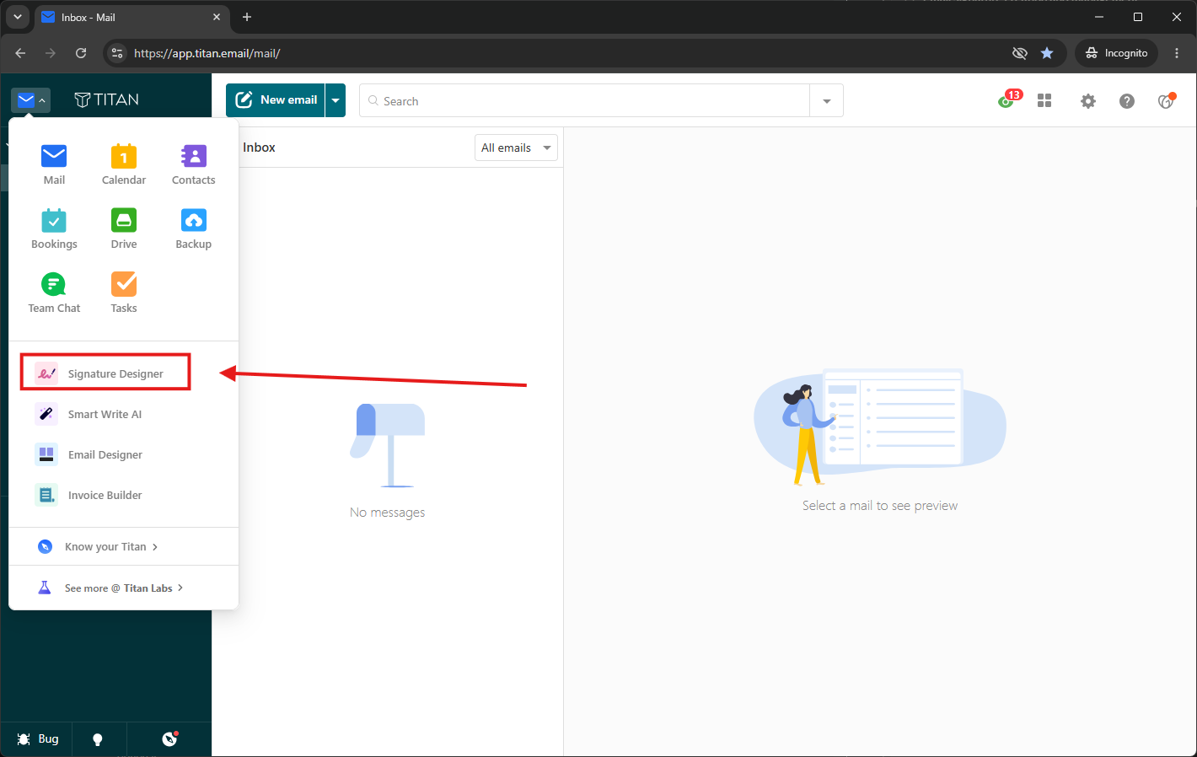
Task: Open the Mail app icon
Action: pyautogui.click(x=54, y=164)
